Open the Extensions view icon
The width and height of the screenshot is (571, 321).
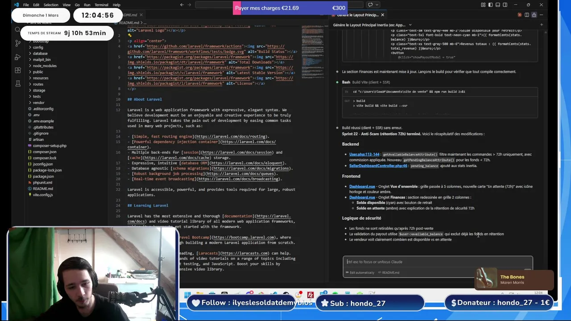point(18,70)
